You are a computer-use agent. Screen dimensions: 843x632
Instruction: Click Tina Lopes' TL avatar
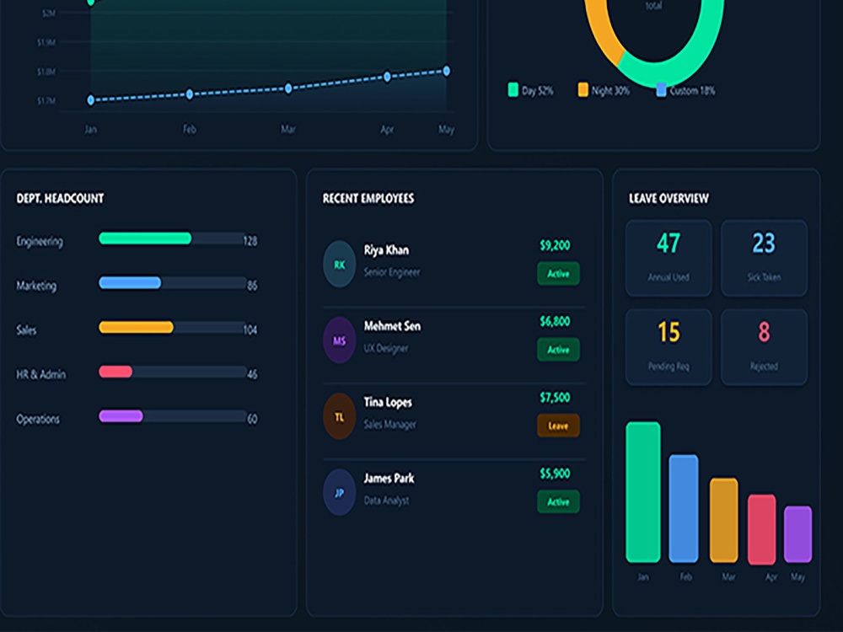pyautogui.click(x=339, y=416)
